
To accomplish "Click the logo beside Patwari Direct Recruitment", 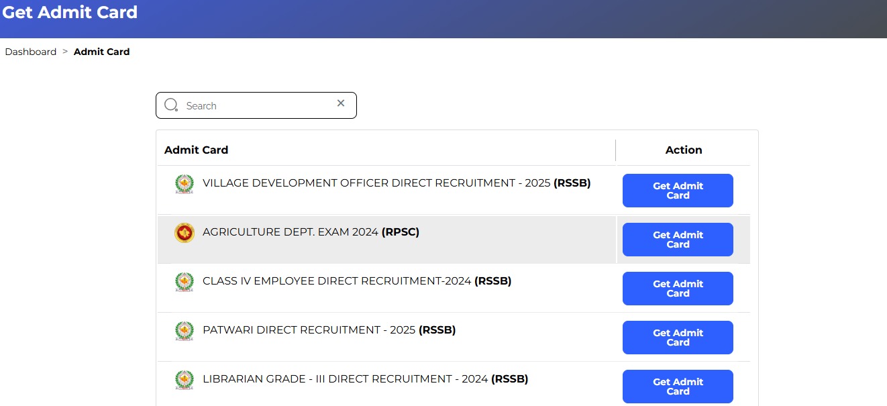I will [x=184, y=329].
